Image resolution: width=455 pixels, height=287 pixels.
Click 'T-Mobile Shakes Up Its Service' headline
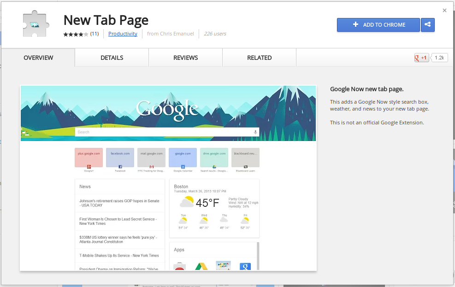[119, 255]
